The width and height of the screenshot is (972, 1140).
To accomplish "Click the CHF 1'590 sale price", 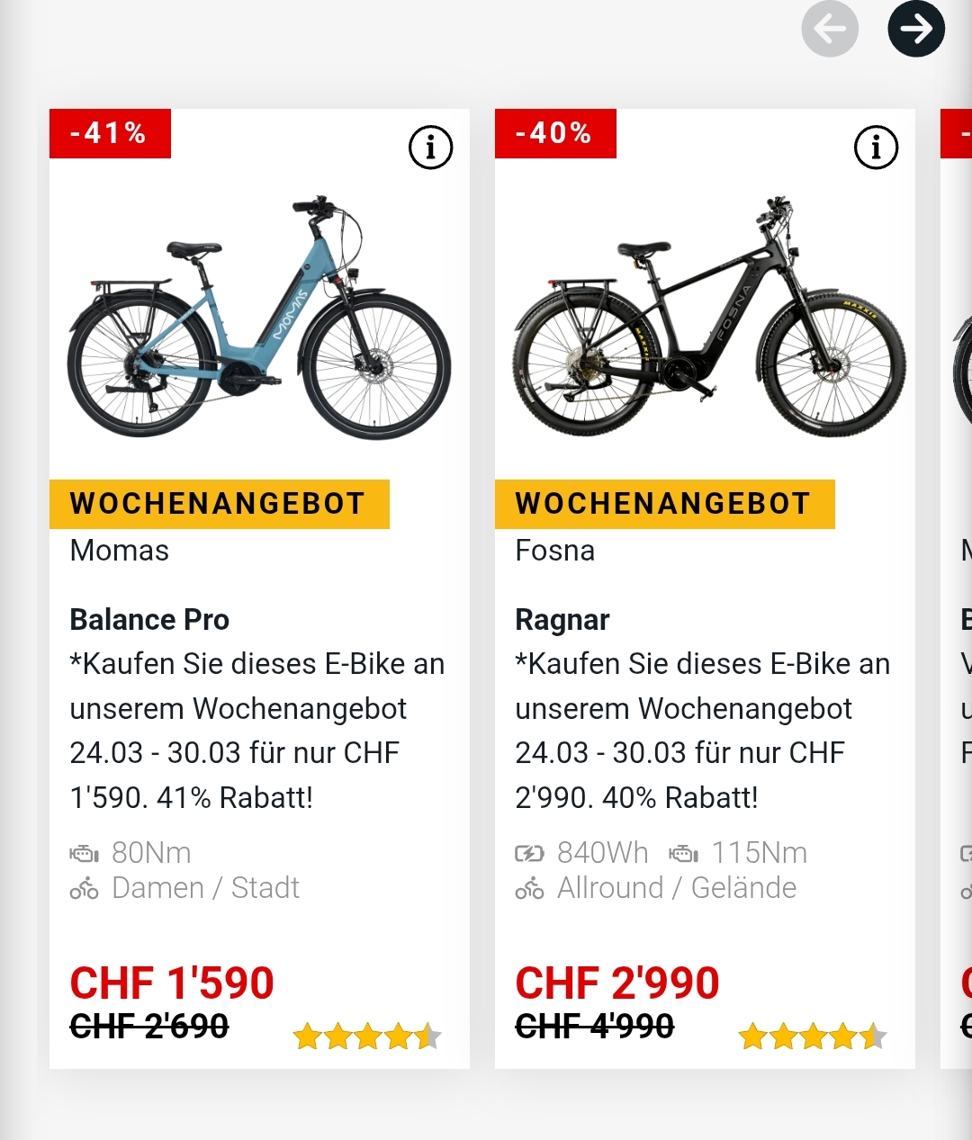I will (x=172, y=983).
